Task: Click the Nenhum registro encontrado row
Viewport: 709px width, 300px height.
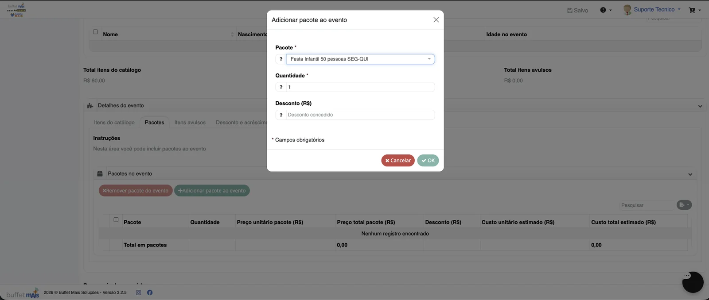Action: (x=395, y=234)
